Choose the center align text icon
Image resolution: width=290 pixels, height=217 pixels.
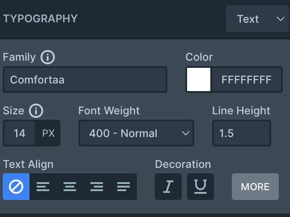coord(70,187)
